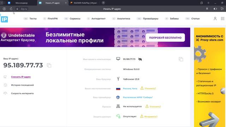226x127 pixels.
Task: Click the change IP monitor icon
Action: point(5,77)
